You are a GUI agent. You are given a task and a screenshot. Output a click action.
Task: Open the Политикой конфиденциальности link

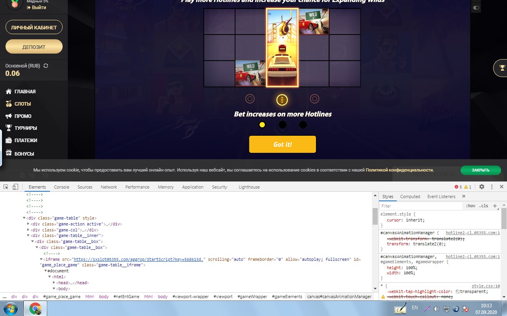coord(400,170)
